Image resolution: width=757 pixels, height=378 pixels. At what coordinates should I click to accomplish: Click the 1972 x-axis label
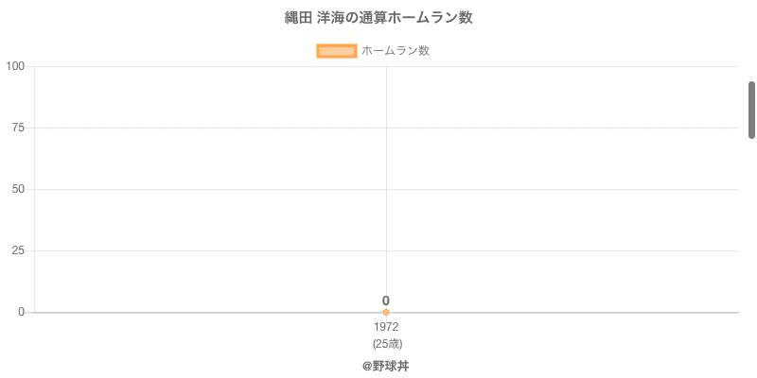tap(386, 327)
